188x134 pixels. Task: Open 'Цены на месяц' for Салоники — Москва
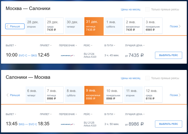click(131, 78)
